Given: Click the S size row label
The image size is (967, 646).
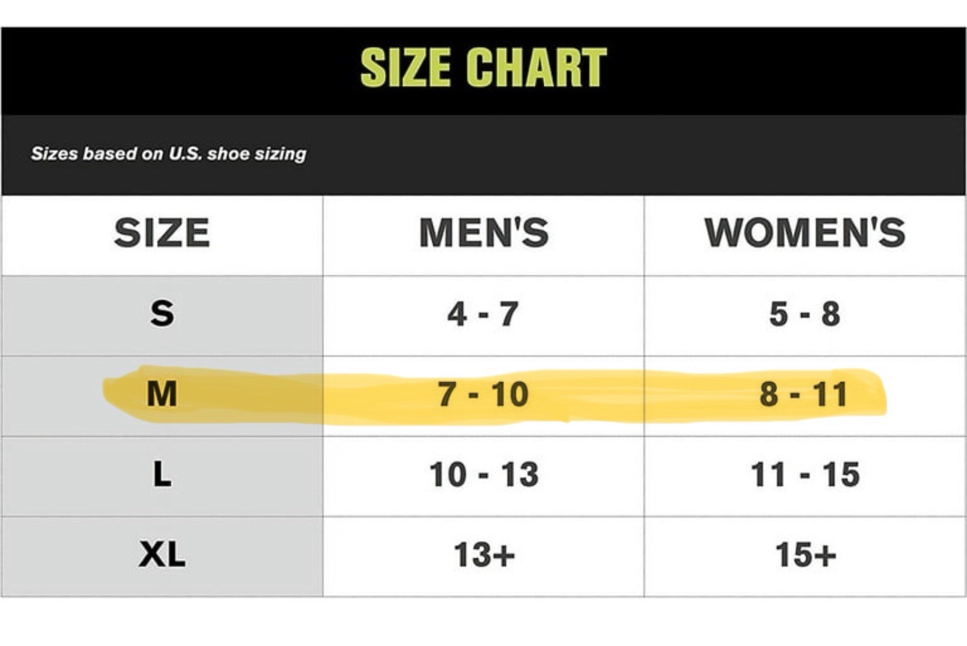Looking at the screenshot, I should tap(162, 314).
